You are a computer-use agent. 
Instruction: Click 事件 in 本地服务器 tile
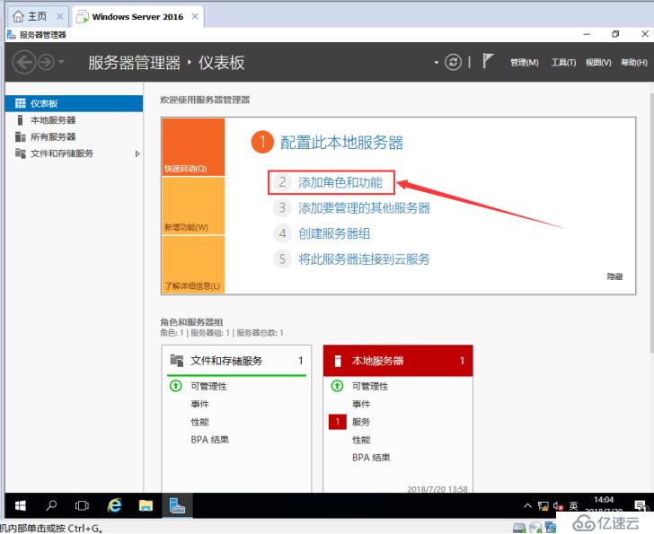click(x=361, y=404)
